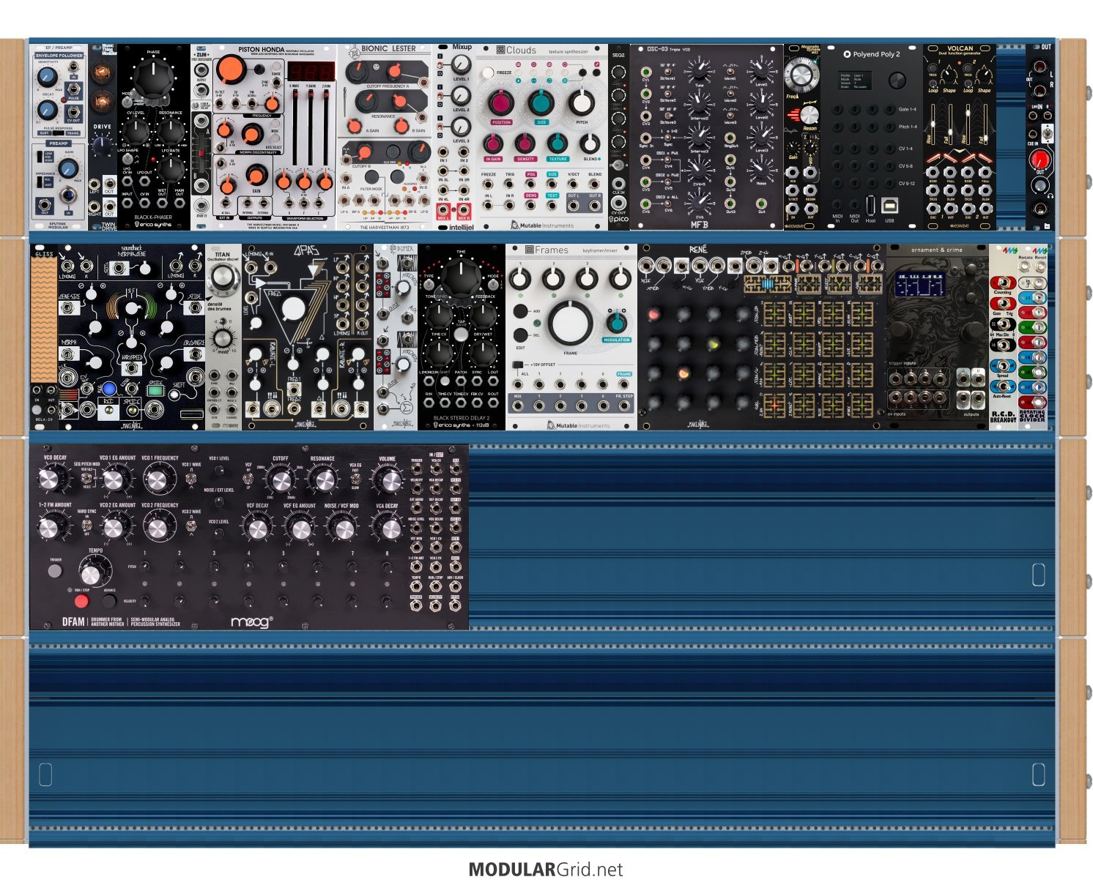1093x885 pixels.
Task: Push the red DFAM RUN/STOP button
Action: [x=81, y=602]
